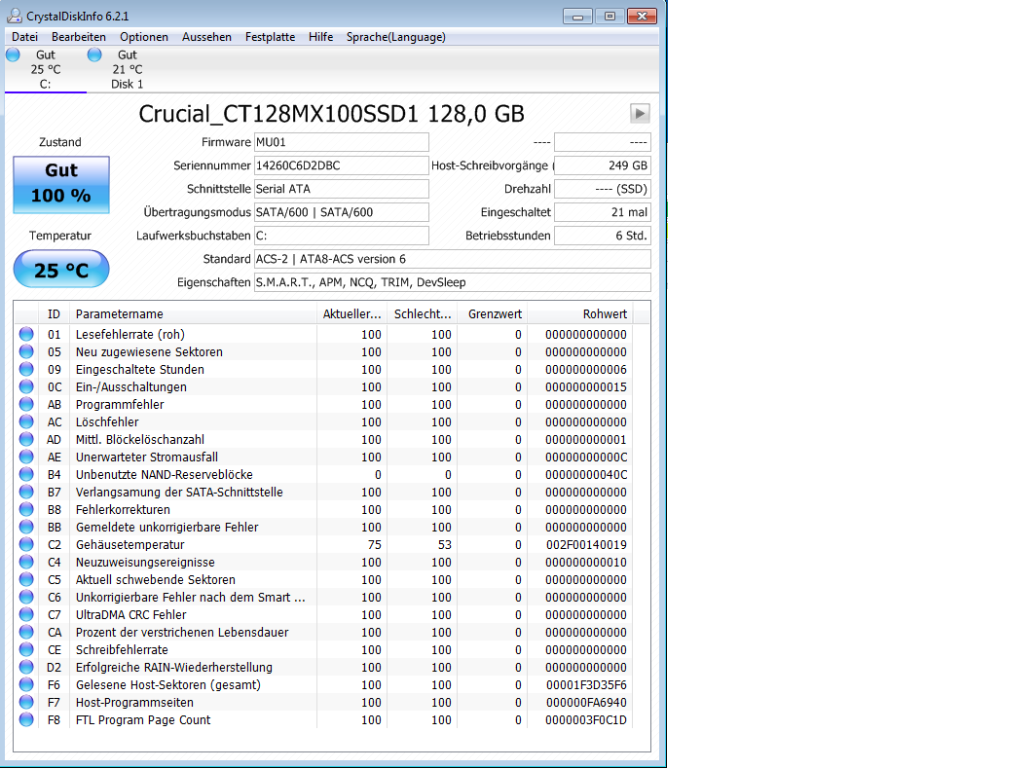Click the Crucial_CT128MX100SSD1 128,0 GB title
This screenshot has width=1035, height=769.
point(331,114)
